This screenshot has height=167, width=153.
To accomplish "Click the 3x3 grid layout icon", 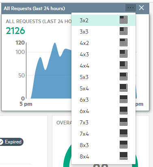I will (123, 31).
